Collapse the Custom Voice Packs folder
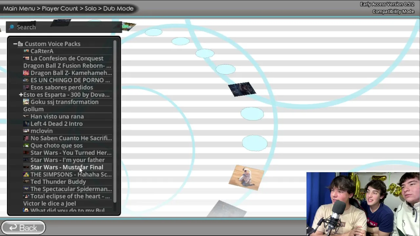Image resolution: width=420 pixels, height=236 pixels. pyautogui.click(x=15, y=44)
